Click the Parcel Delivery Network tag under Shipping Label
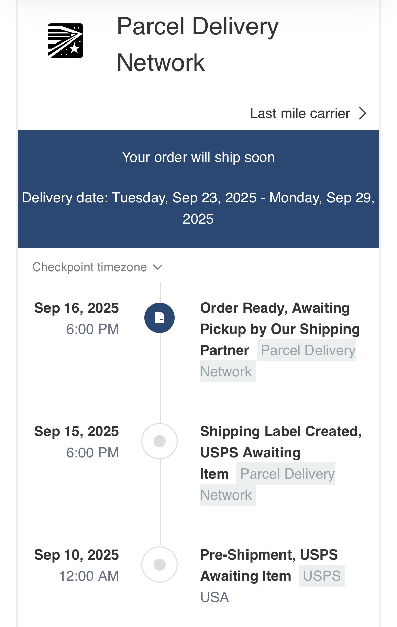 pos(287,474)
